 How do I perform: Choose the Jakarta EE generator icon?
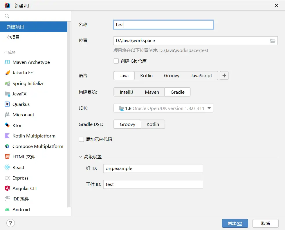tap(7, 73)
